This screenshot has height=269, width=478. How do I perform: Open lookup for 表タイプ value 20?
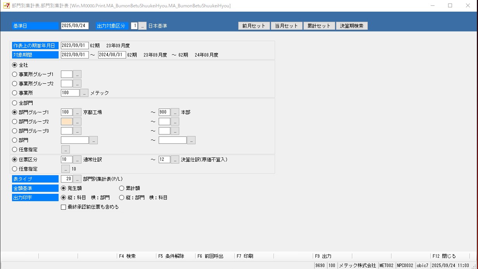(x=77, y=179)
